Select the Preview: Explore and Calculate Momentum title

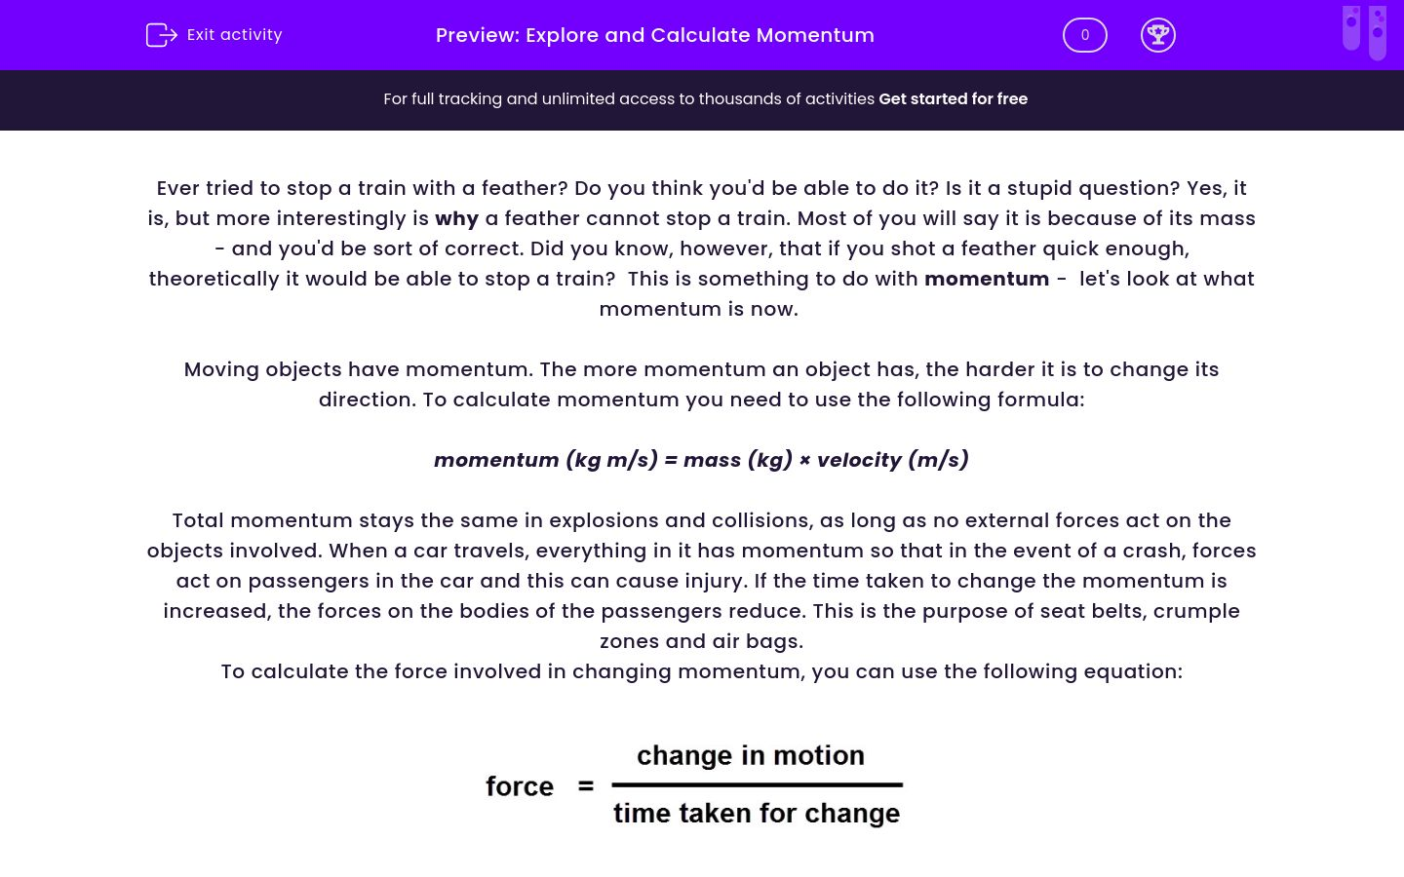(654, 35)
